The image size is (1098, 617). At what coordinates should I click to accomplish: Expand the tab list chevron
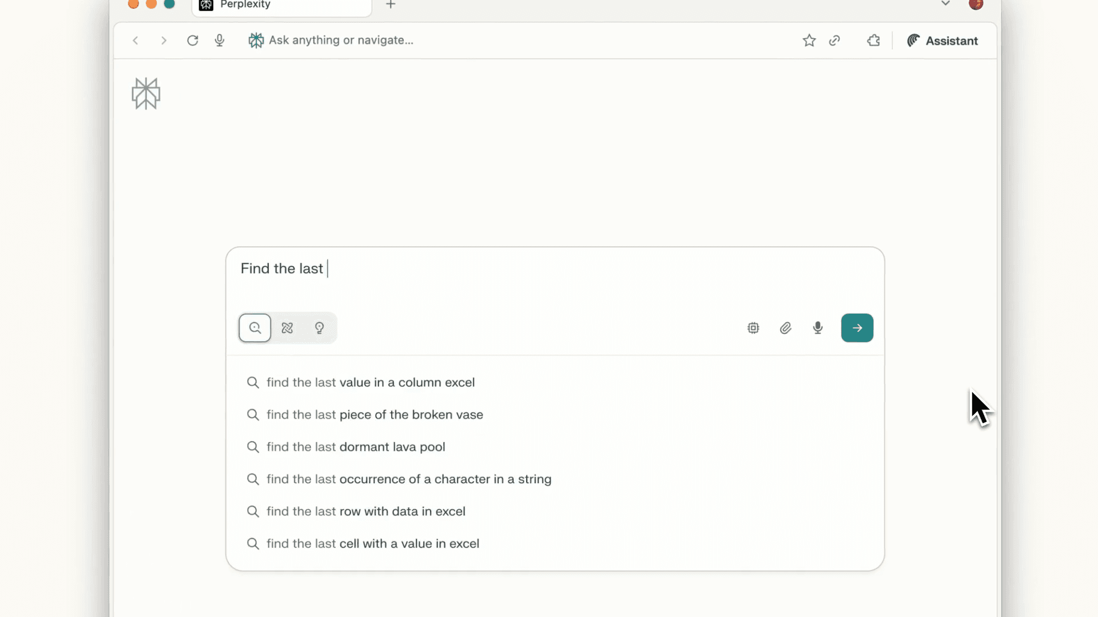tap(945, 4)
